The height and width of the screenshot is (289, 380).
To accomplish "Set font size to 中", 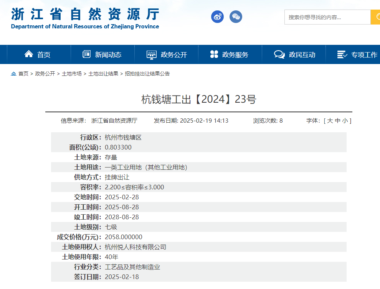I will 338,120.
